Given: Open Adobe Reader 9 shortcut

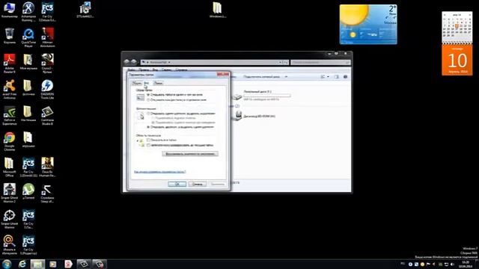Looking at the screenshot, I should coord(9,63).
